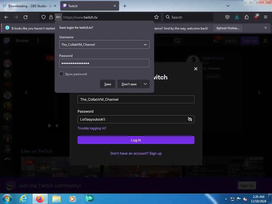Image resolution: width=272 pixels, height=204 pixels.
Task: Open the Twitch user profile icon
Action: tap(265, 41)
